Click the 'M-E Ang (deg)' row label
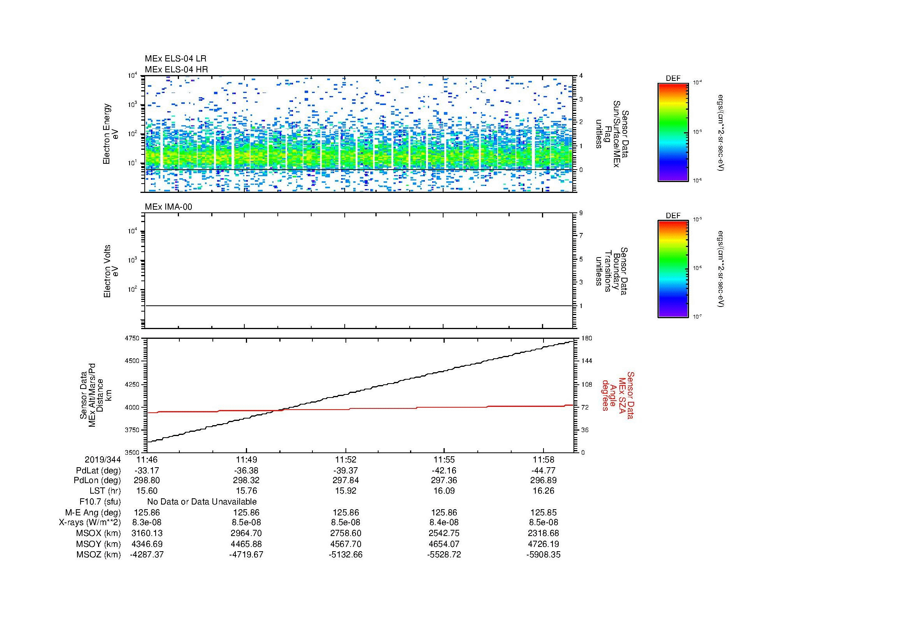Viewport: 910px width, 643px height. click(93, 512)
